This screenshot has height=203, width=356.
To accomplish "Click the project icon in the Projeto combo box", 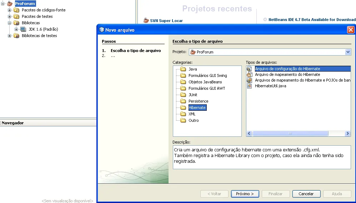I will [193, 52].
